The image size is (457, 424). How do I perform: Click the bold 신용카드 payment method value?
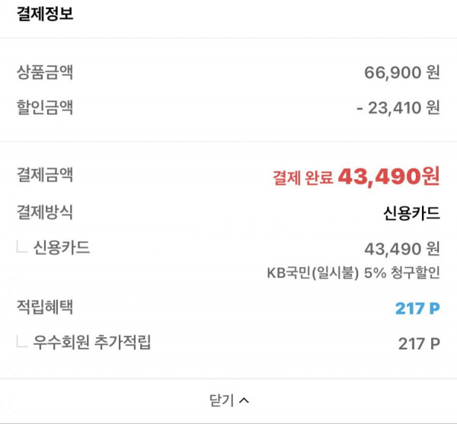(x=411, y=213)
